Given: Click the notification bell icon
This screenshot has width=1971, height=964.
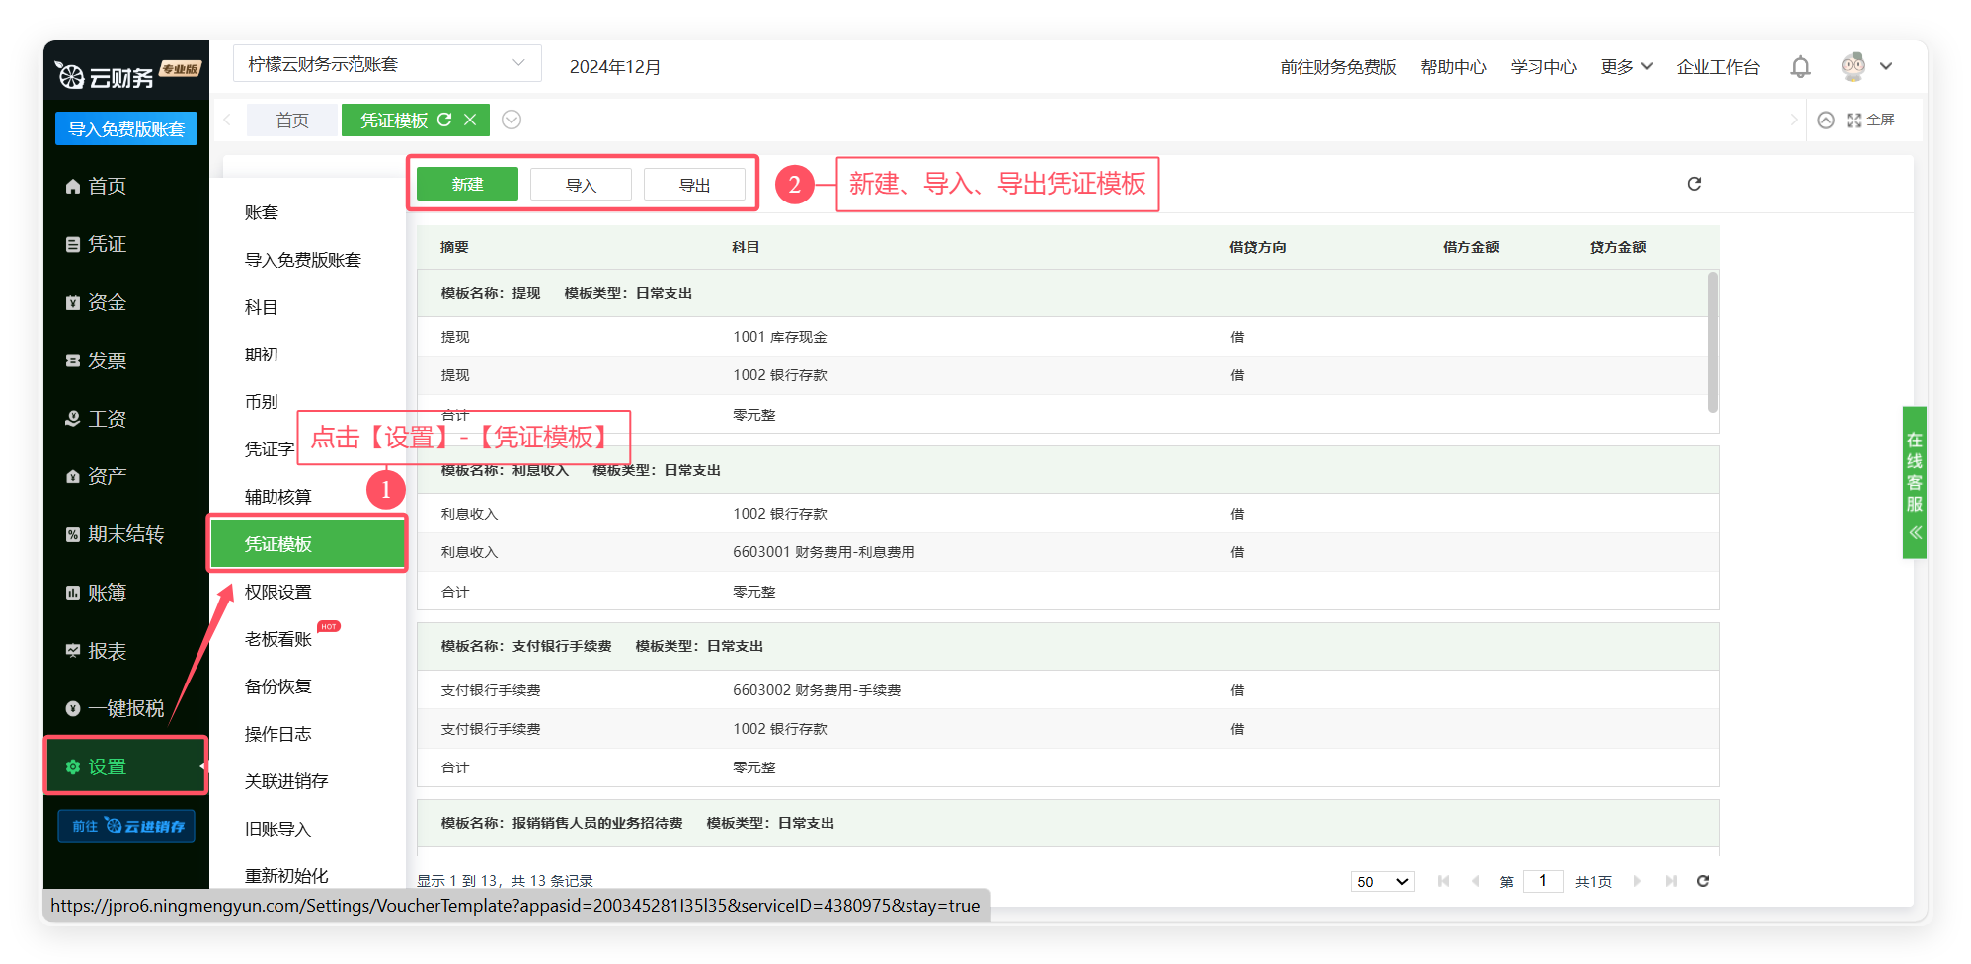Looking at the screenshot, I should click(x=1800, y=67).
